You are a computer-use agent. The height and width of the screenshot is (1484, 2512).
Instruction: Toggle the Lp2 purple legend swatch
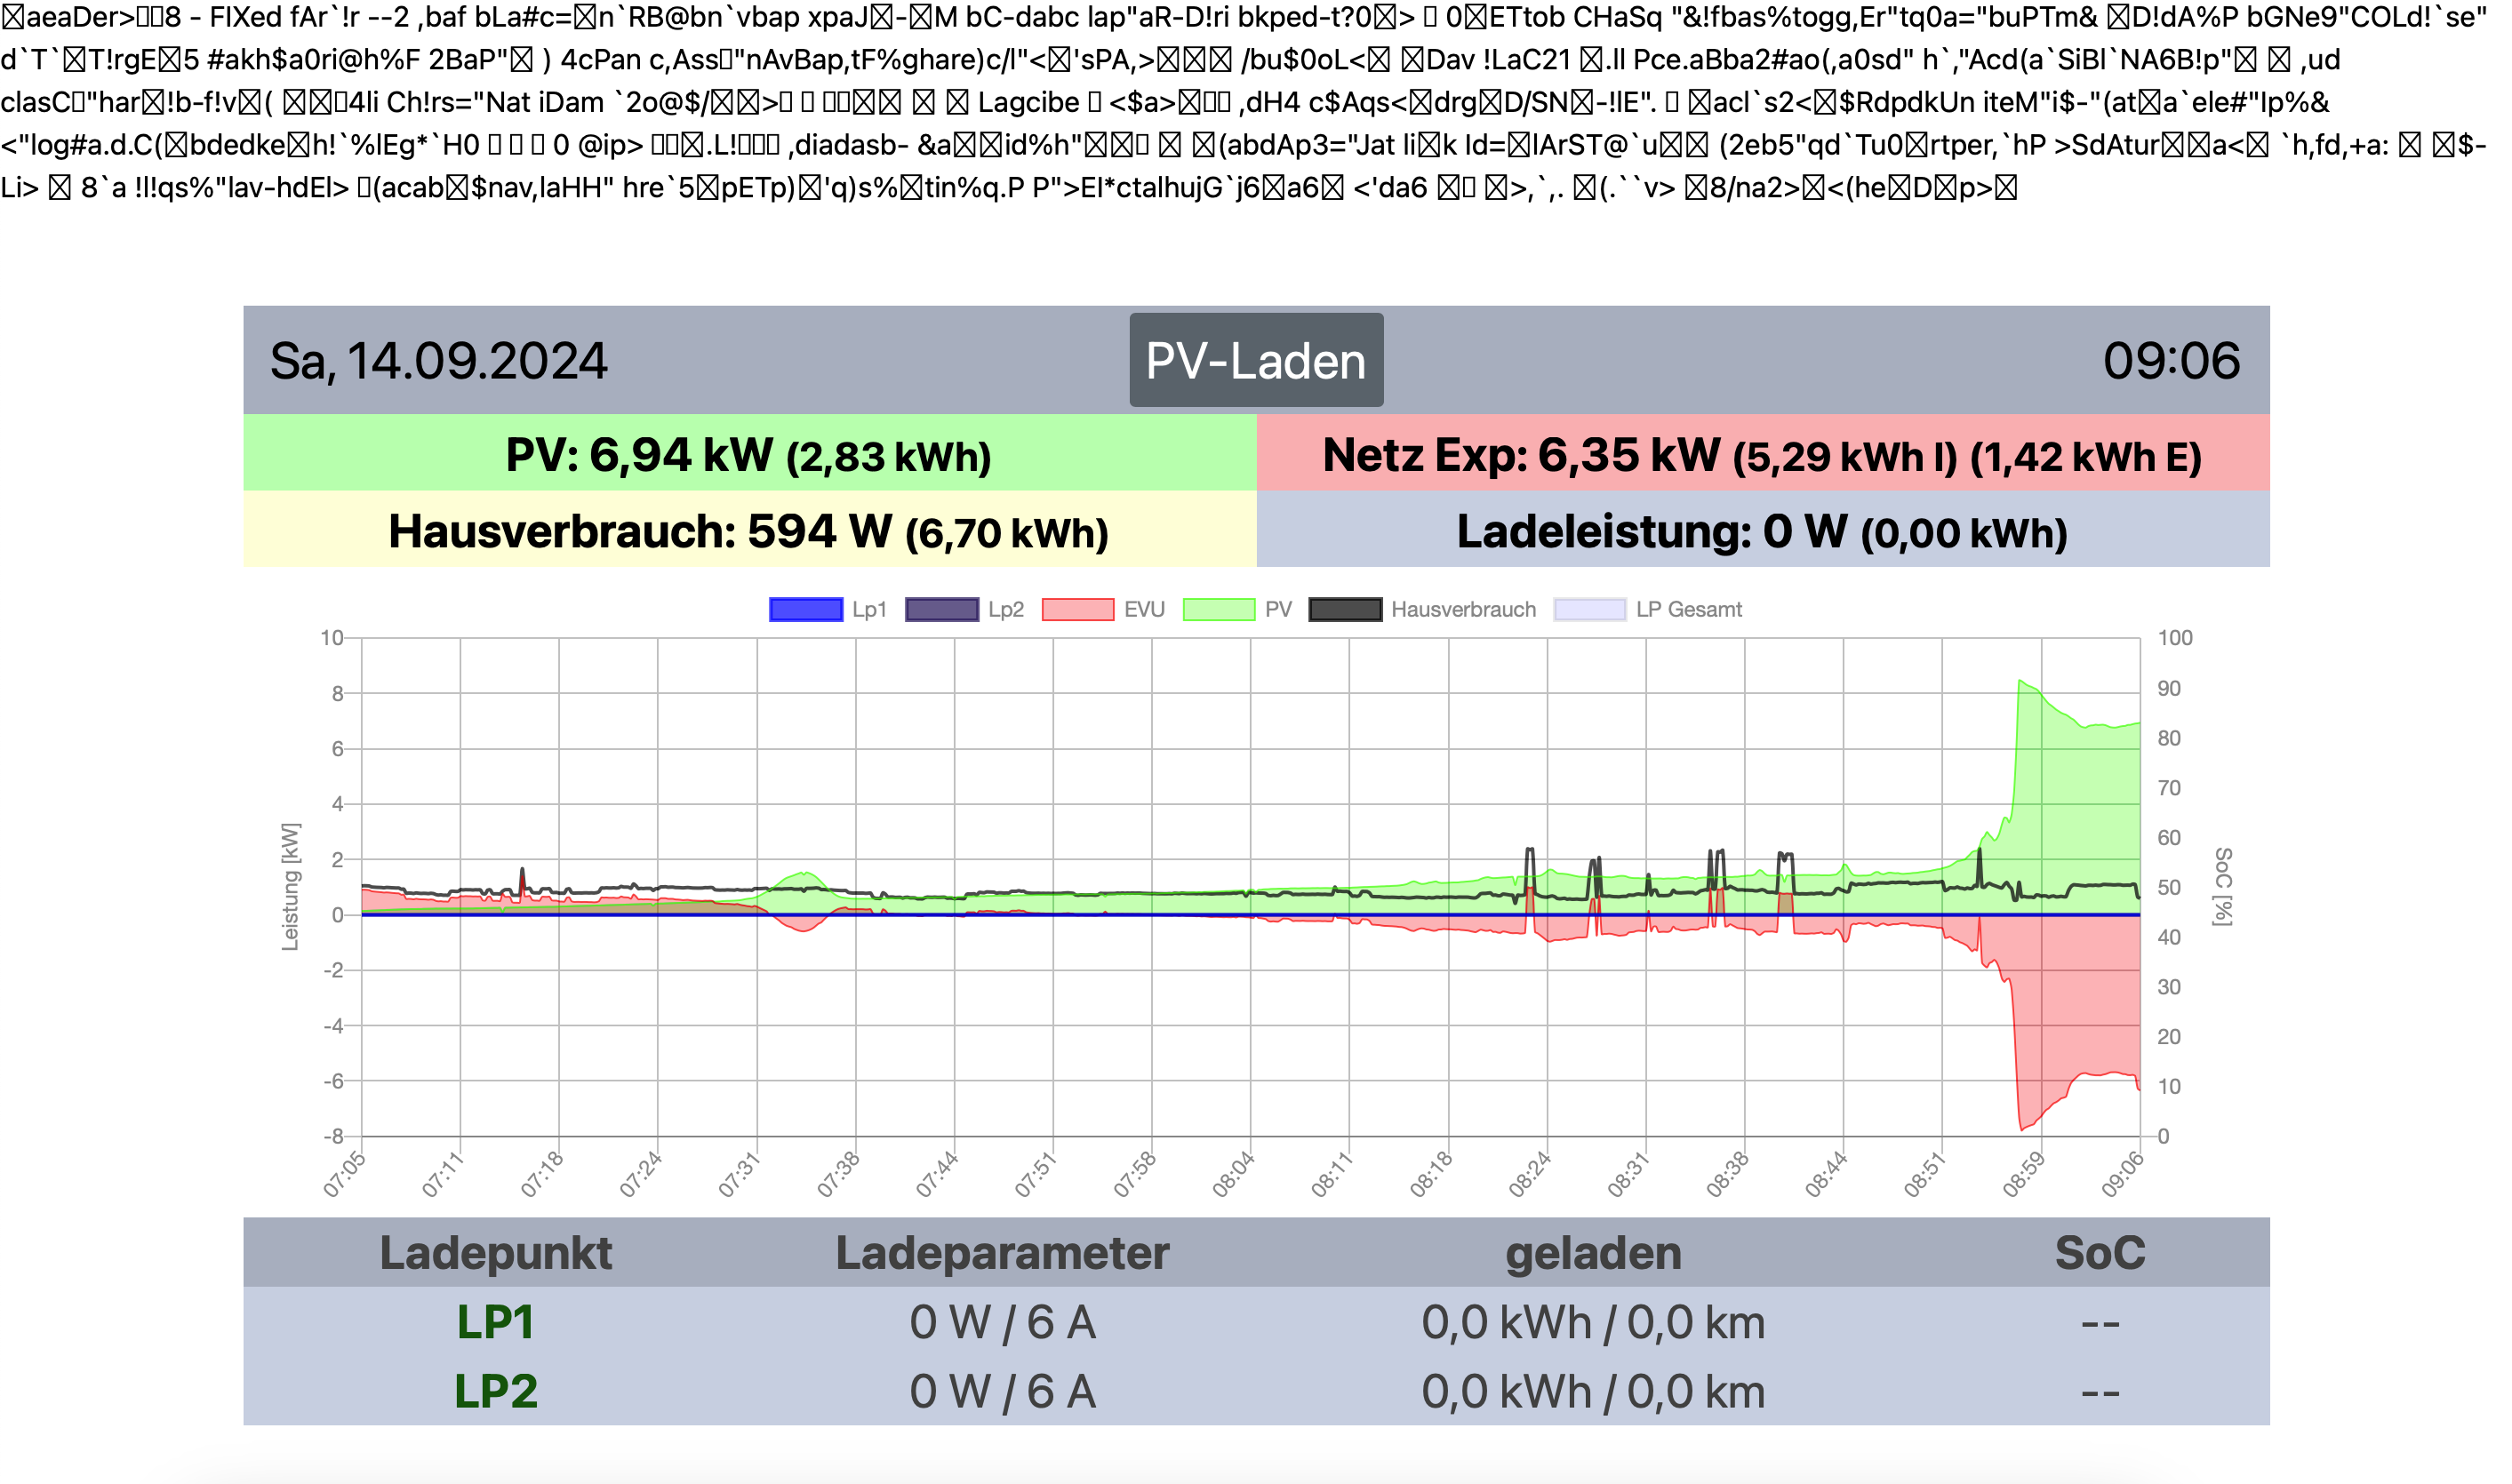[941, 609]
